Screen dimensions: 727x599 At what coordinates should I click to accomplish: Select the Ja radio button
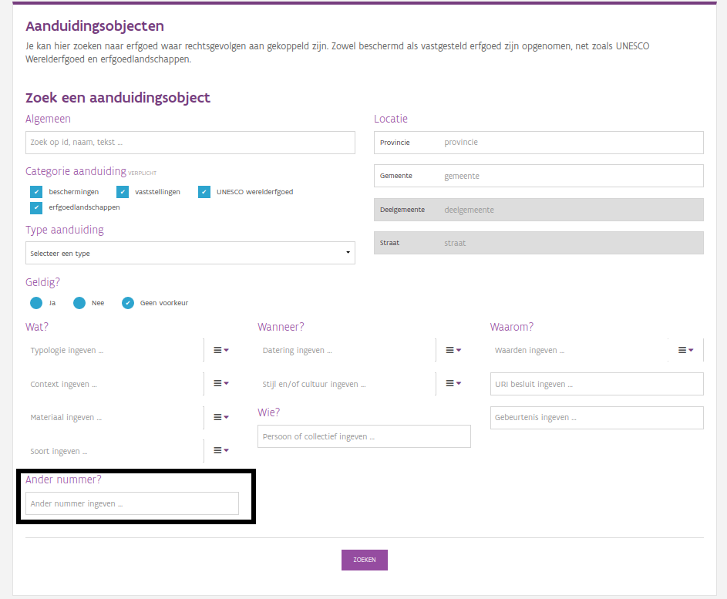tap(36, 303)
